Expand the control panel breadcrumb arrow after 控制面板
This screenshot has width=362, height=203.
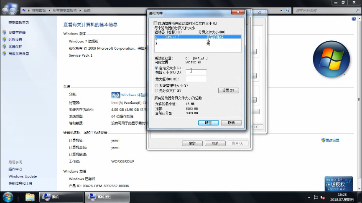tap(49, 10)
